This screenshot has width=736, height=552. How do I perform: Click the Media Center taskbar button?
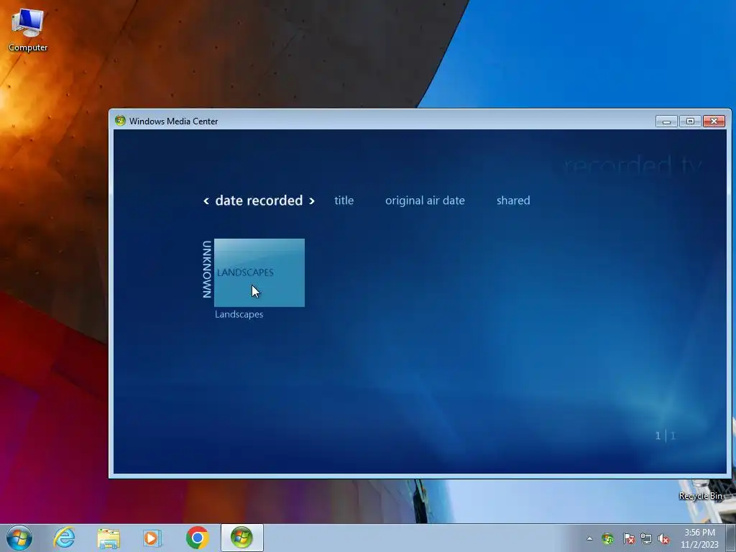point(241,538)
